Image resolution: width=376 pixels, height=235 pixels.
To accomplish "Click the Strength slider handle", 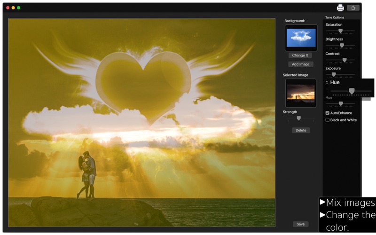I will click(x=298, y=118).
